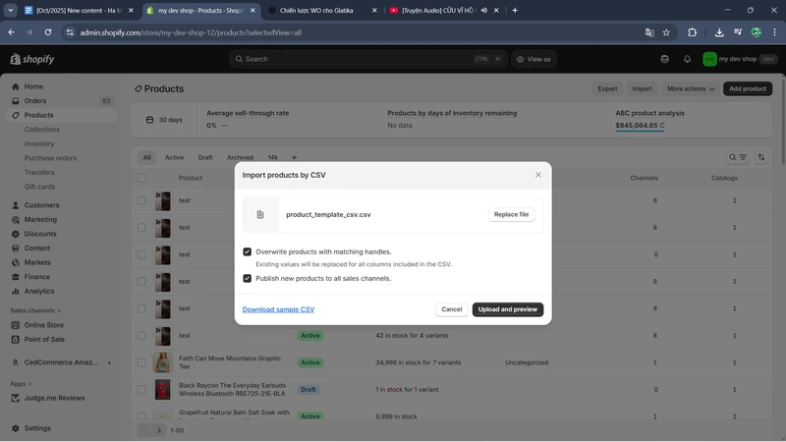Open More actions dropdown

click(x=691, y=88)
